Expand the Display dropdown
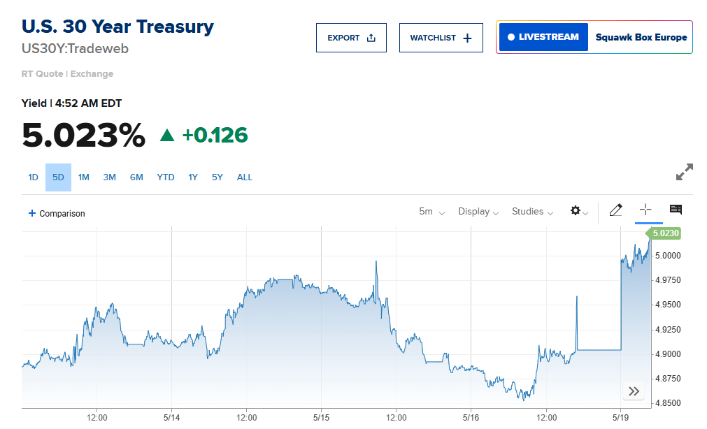This screenshot has height=429, width=707. tap(478, 212)
